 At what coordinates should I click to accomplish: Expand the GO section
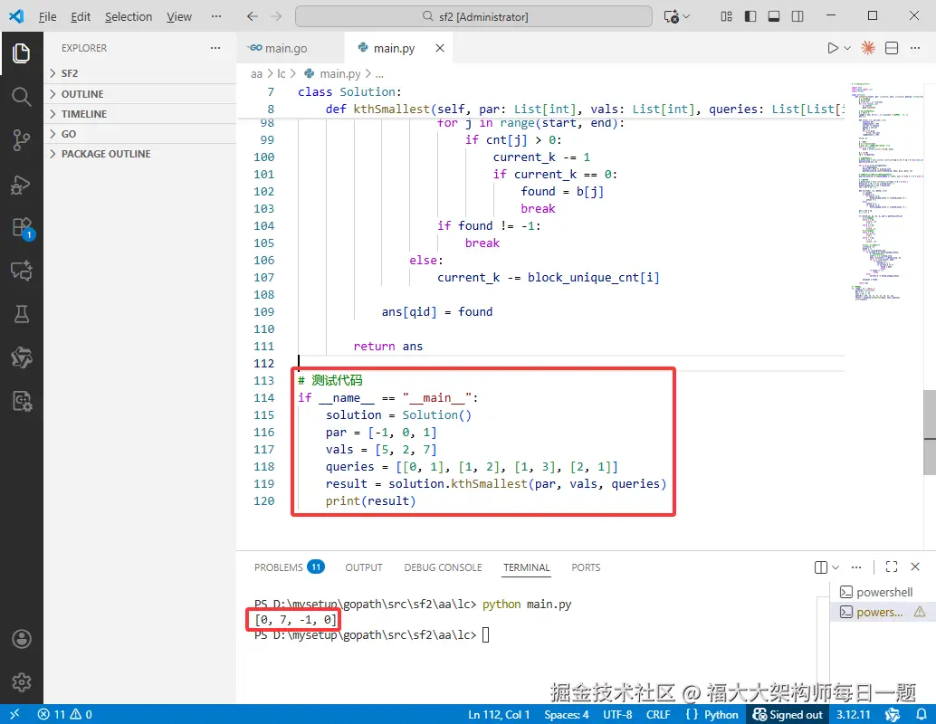tap(139, 134)
